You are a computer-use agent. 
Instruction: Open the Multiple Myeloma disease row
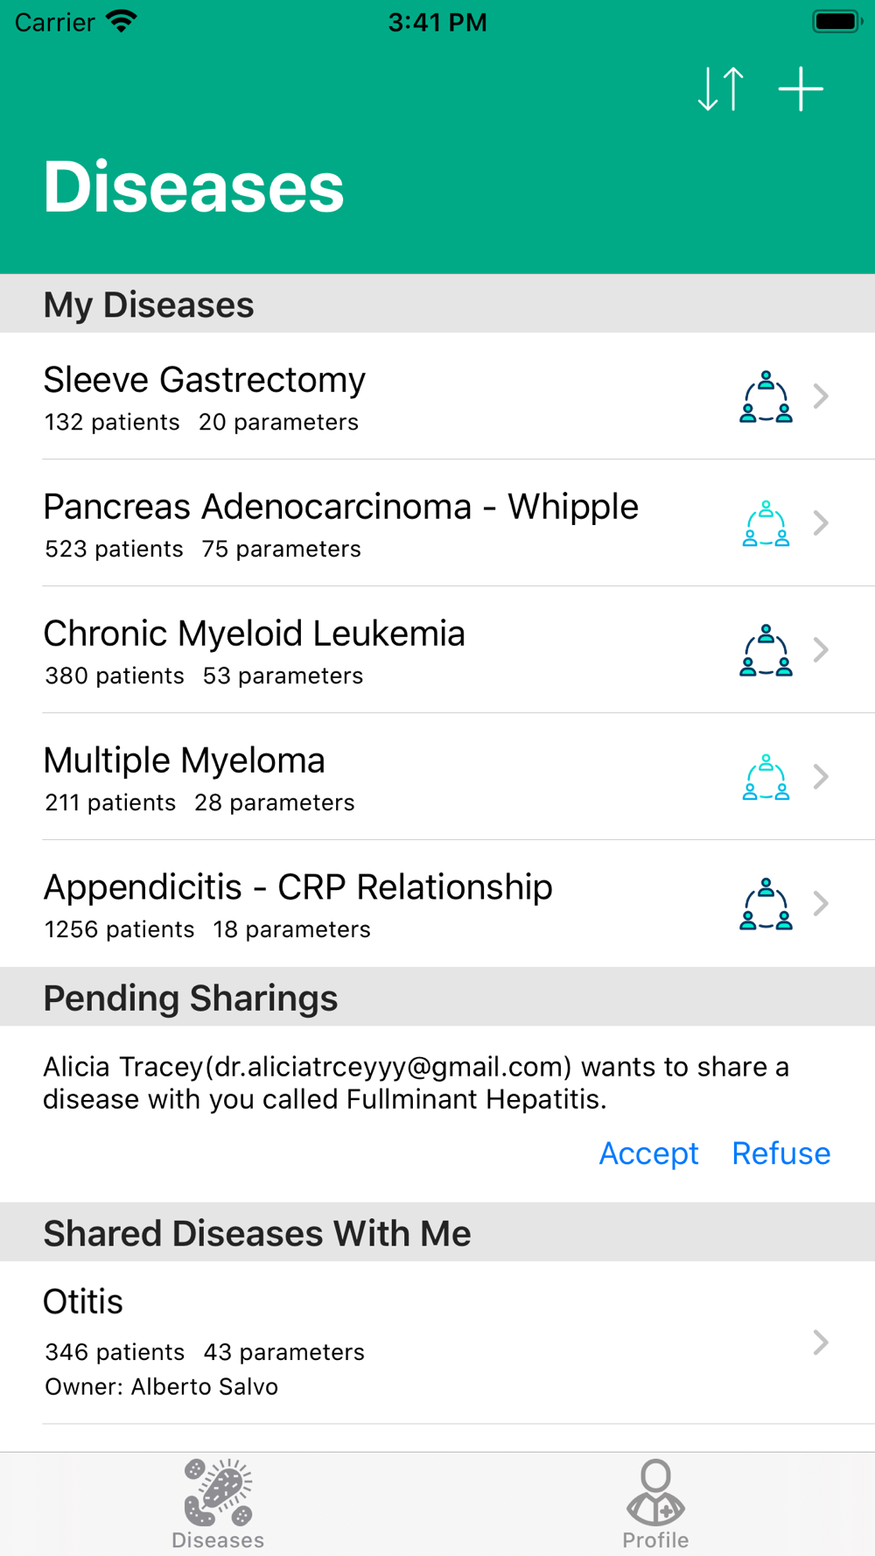350,777
